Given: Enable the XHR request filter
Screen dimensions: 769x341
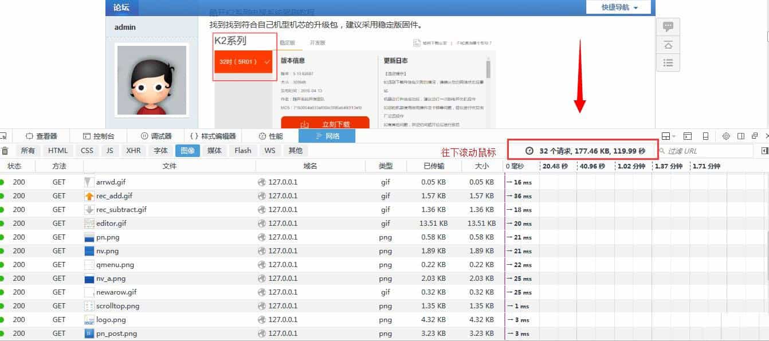Looking at the screenshot, I should pyautogui.click(x=133, y=151).
